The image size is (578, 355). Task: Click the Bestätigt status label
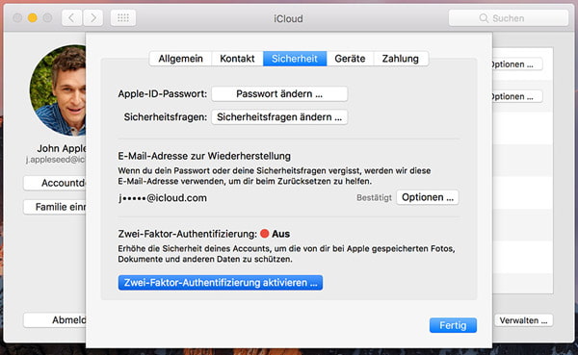pyautogui.click(x=374, y=198)
